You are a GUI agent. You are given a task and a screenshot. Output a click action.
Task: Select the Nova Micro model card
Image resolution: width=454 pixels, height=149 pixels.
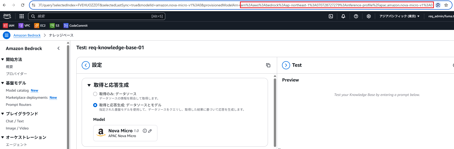click(x=125, y=133)
